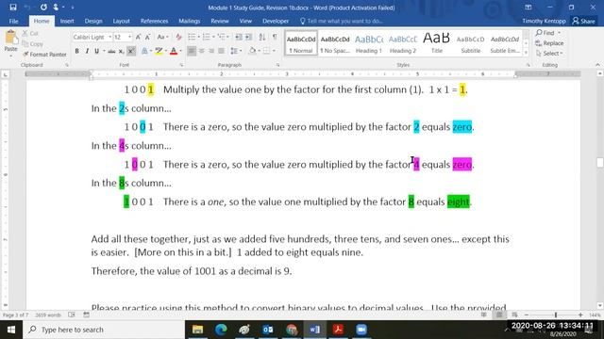The height and width of the screenshot is (339, 604).
Task: Switch to Print Layout view icon
Action: [499, 315]
